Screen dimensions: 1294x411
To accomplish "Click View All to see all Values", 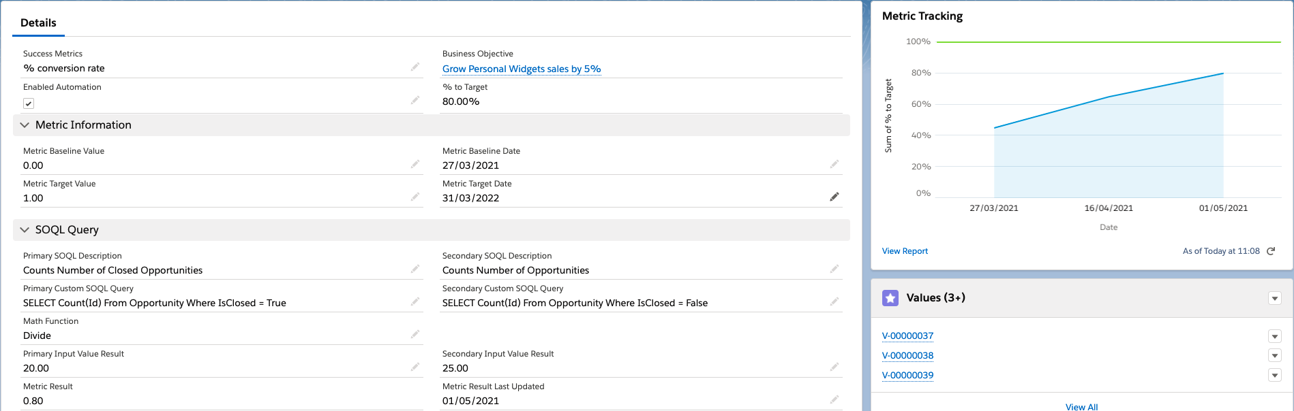I will 1081,406.
